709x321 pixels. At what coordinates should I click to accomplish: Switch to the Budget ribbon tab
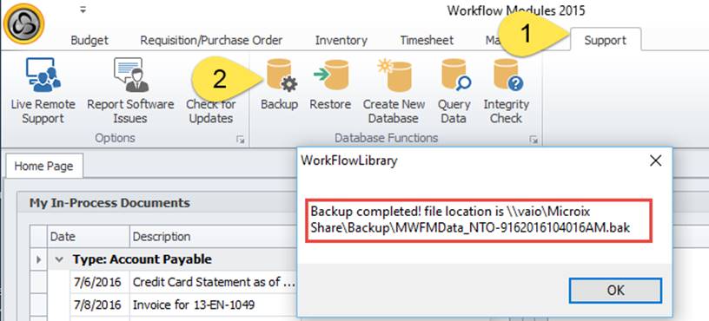pyautogui.click(x=89, y=40)
